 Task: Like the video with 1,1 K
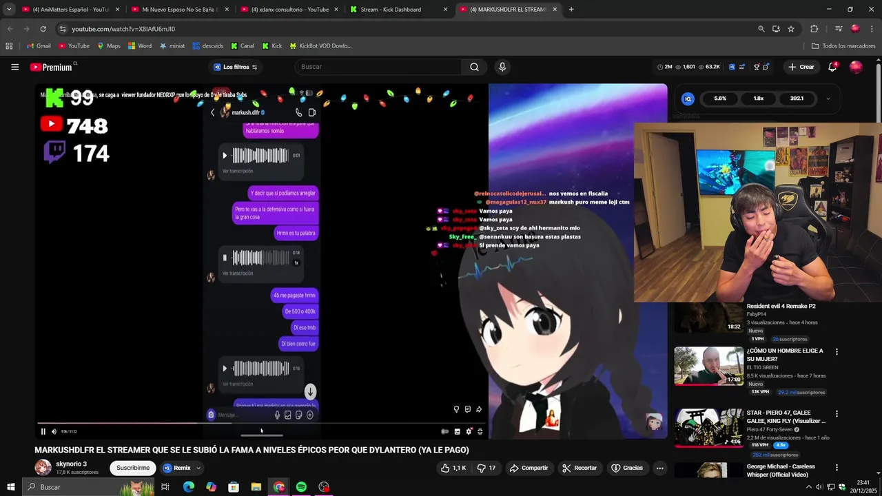click(x=453, y=468)
